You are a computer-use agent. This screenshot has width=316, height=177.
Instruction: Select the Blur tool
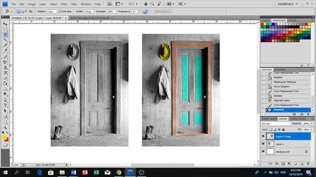click(x=5, y=89)
